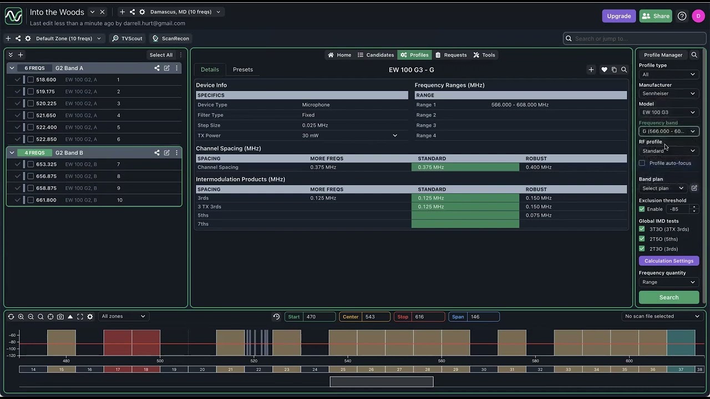Focus the Search or jump to field
Screen dimensions: 710x399
tap(634, 38)
